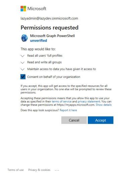
Task: Uncheck Consent on behalf of your organization
Action: [23, 77]
